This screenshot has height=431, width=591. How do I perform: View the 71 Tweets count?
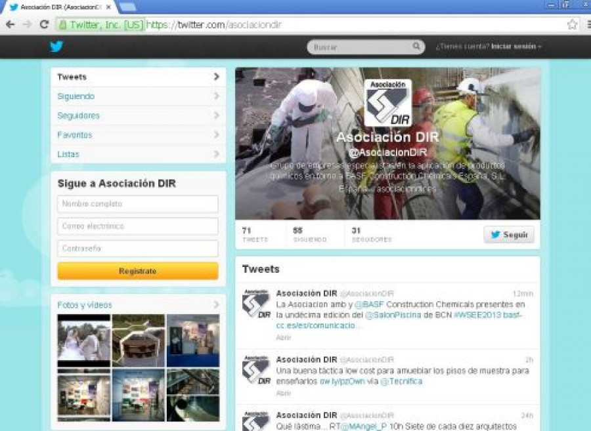pyautogui.click(x=255, y=234)
